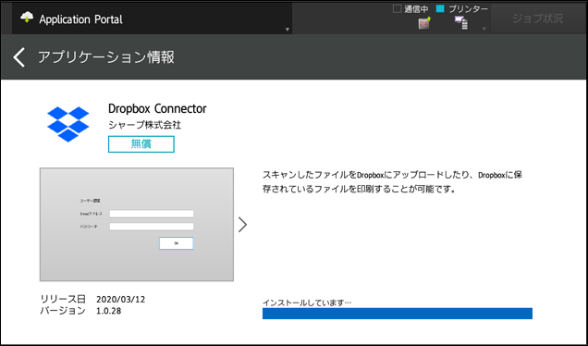The width and height of the screenshot is (588, 346).
Task: Click the Application Portal cloud icon
Action: coord(27,18)
